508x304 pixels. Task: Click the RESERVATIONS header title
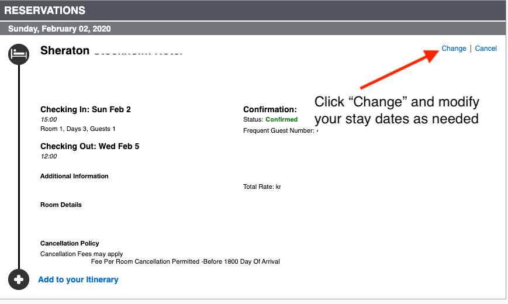45,11
